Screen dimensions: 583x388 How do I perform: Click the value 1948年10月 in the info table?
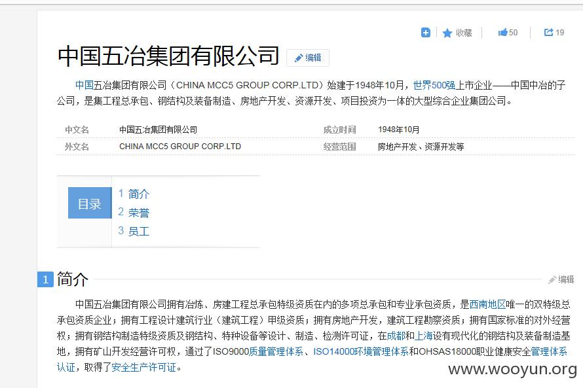click(398, 130)
